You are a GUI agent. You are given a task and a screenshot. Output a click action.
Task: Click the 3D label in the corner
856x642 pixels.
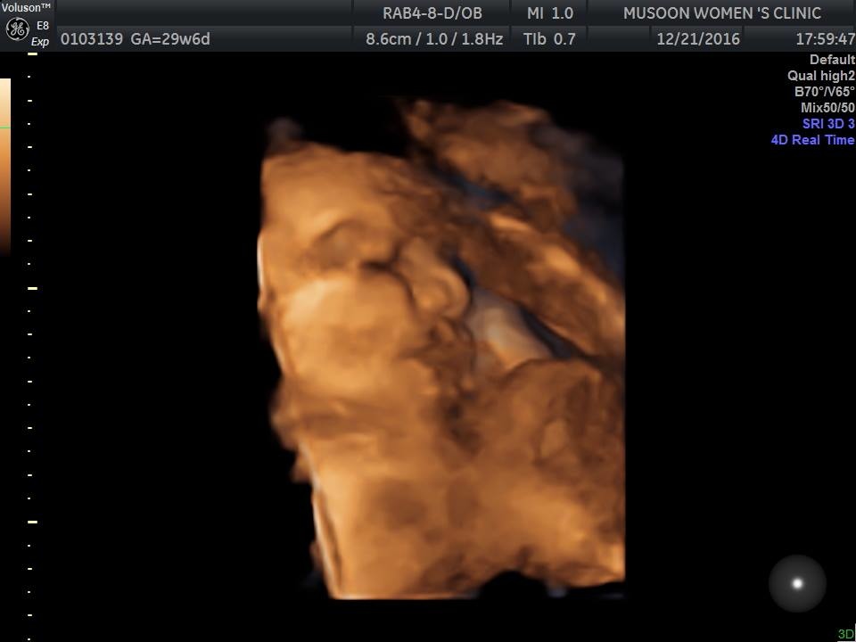(845, 635)
